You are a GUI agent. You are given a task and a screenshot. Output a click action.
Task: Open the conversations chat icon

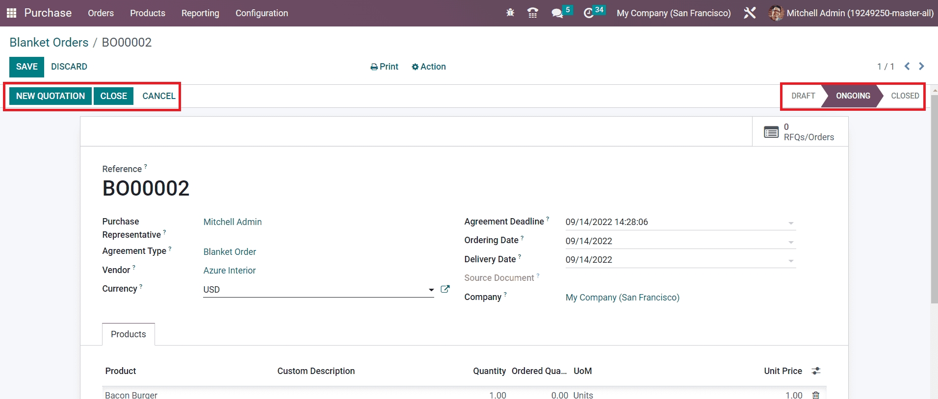tap(557, 13)
